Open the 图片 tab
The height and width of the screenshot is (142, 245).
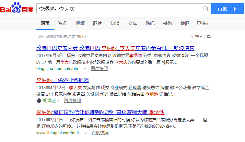click(x=98, y=23)
